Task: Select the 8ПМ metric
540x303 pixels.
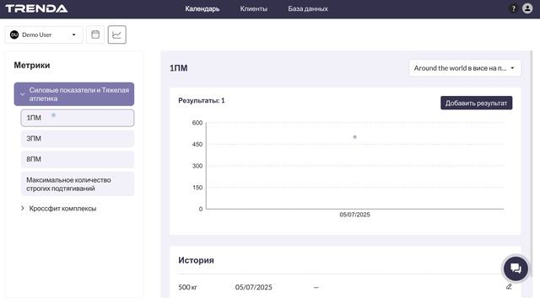Action: pos(78,159)
